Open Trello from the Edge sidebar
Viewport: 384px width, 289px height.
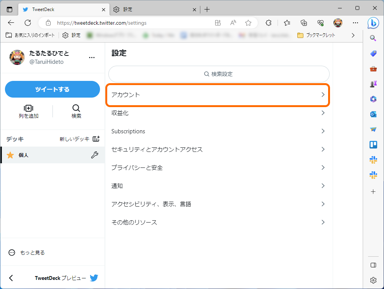tap(373, 144)
